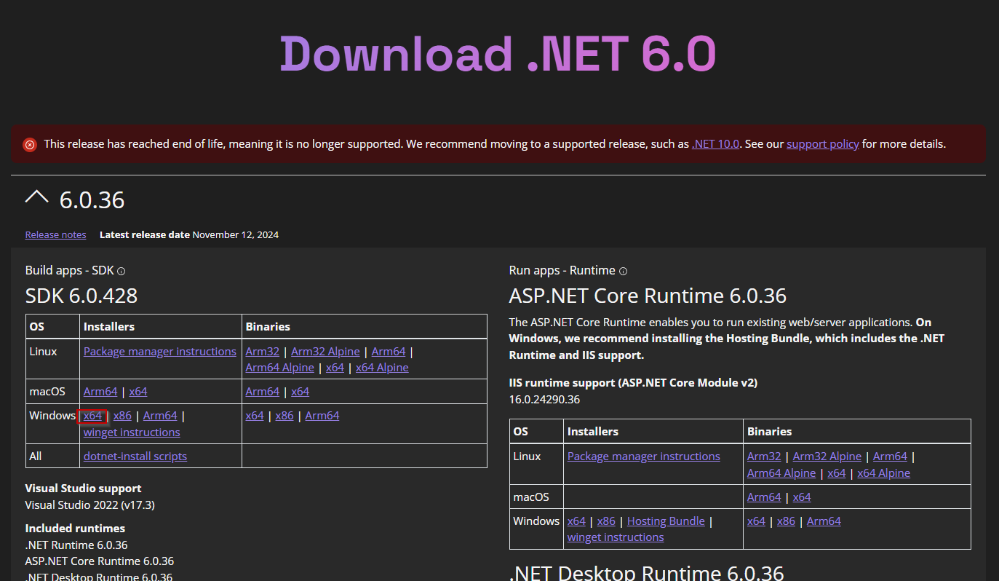Click the 'November 12, 2024' release date
This screenshot has height=581, width=999.
click(236, 235)
